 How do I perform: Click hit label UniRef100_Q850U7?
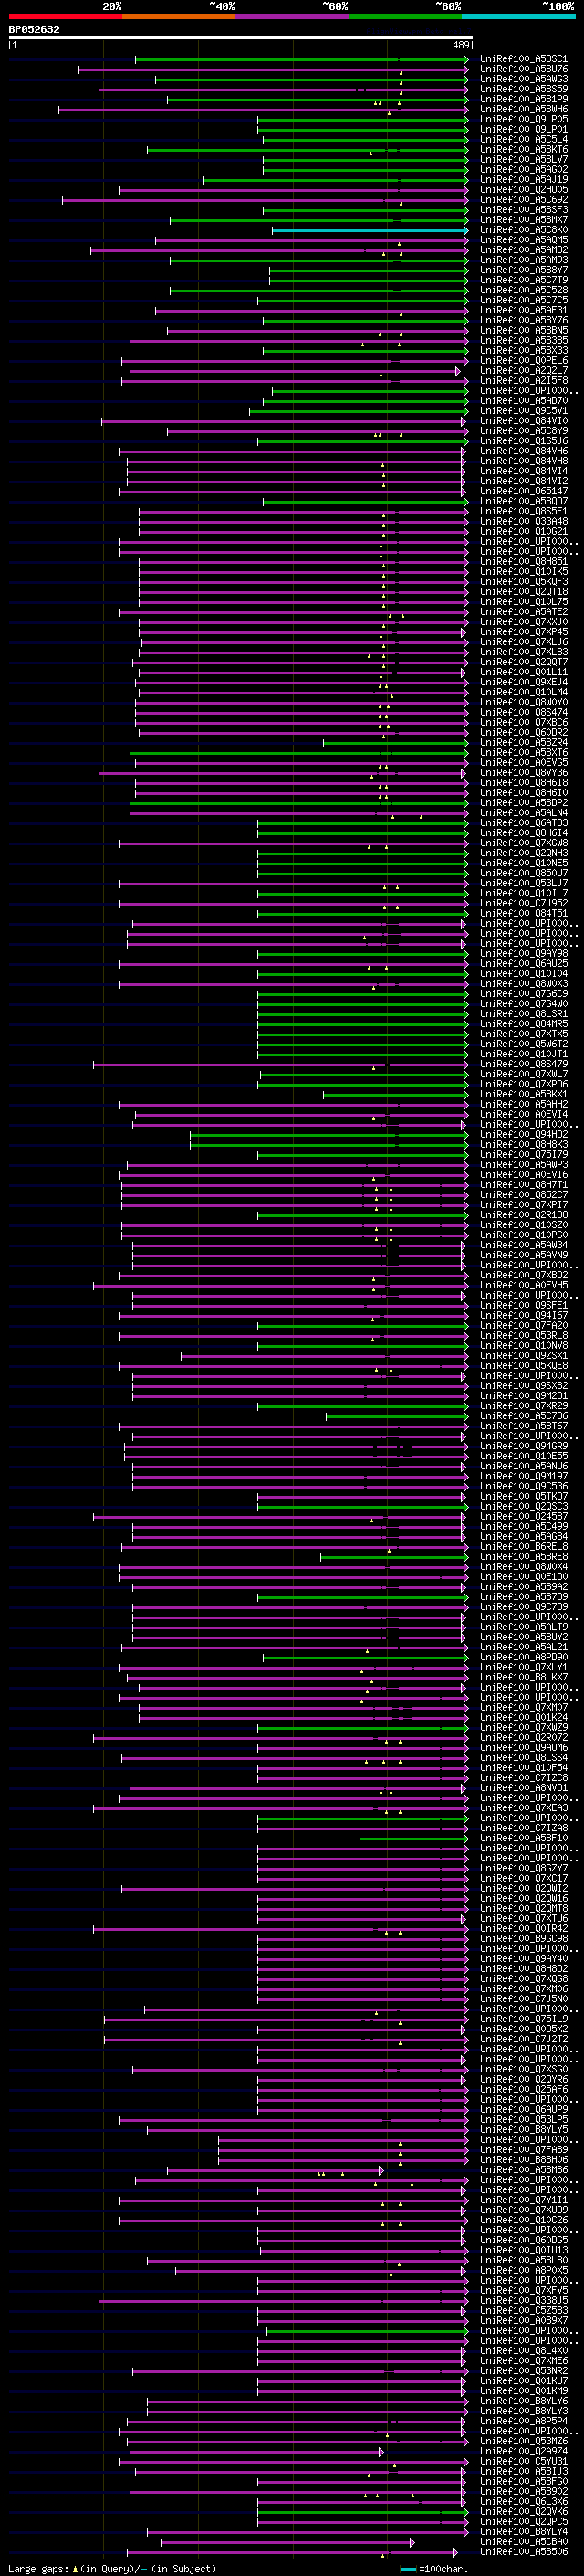pyautogui.click(x=523, y=874)
